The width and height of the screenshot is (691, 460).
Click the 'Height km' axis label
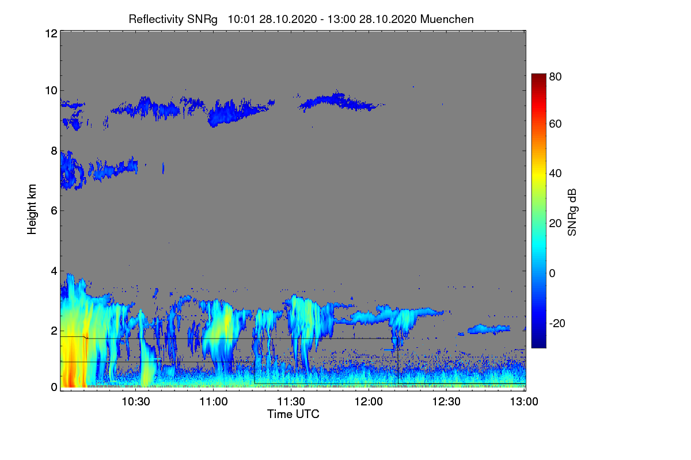click(32, 209)
